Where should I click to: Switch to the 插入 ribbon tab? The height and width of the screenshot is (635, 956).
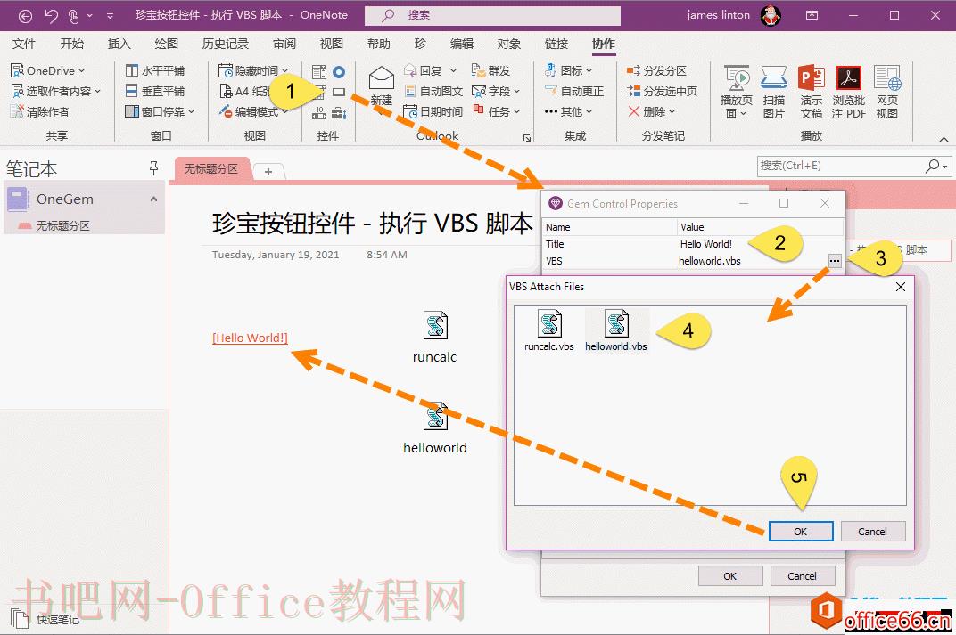pyautogui.click(x=119, y=44)
